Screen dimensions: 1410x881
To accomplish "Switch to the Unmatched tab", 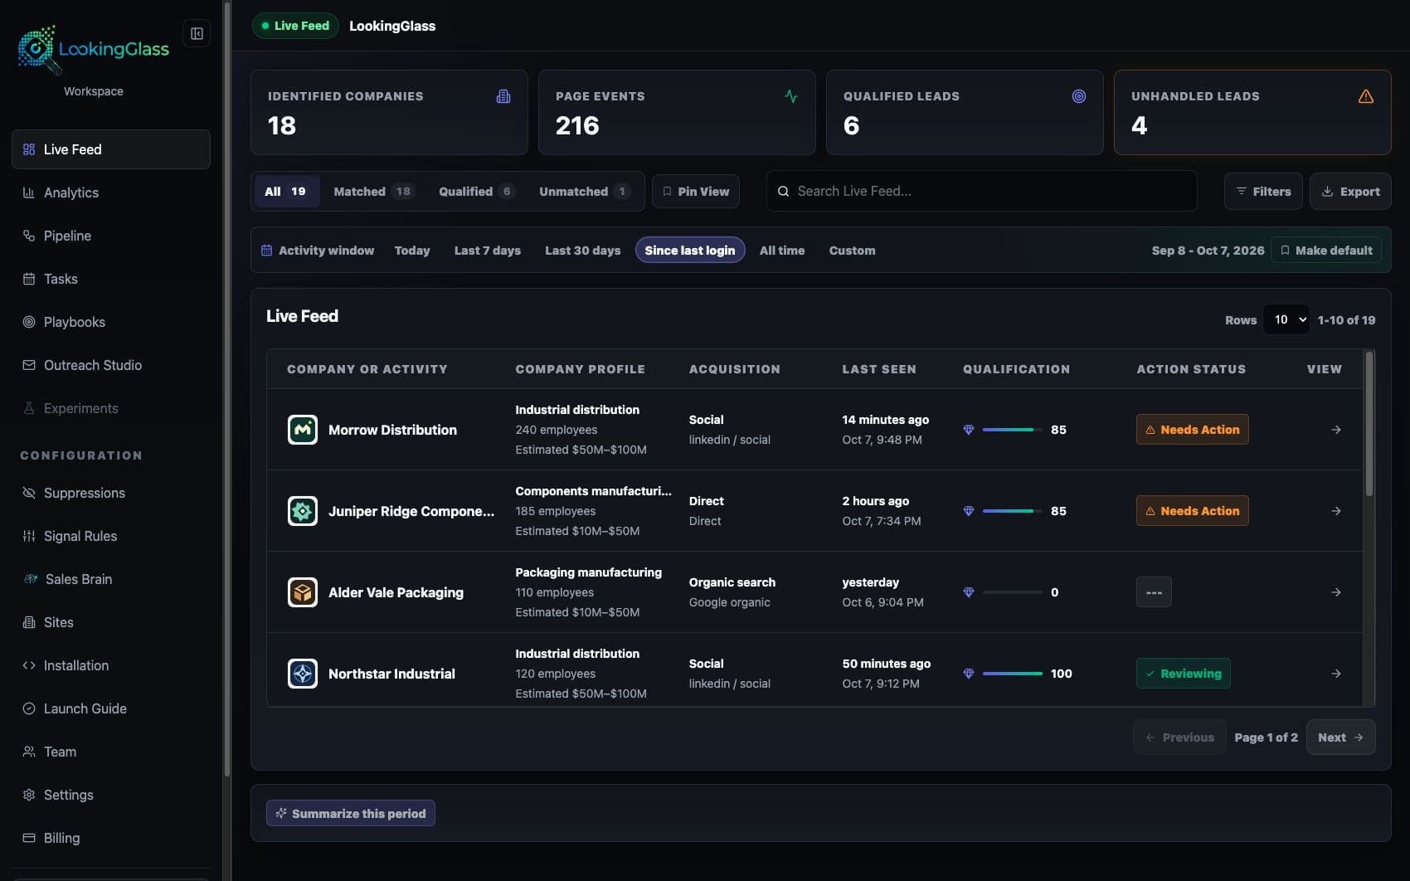I will point(584,192).
